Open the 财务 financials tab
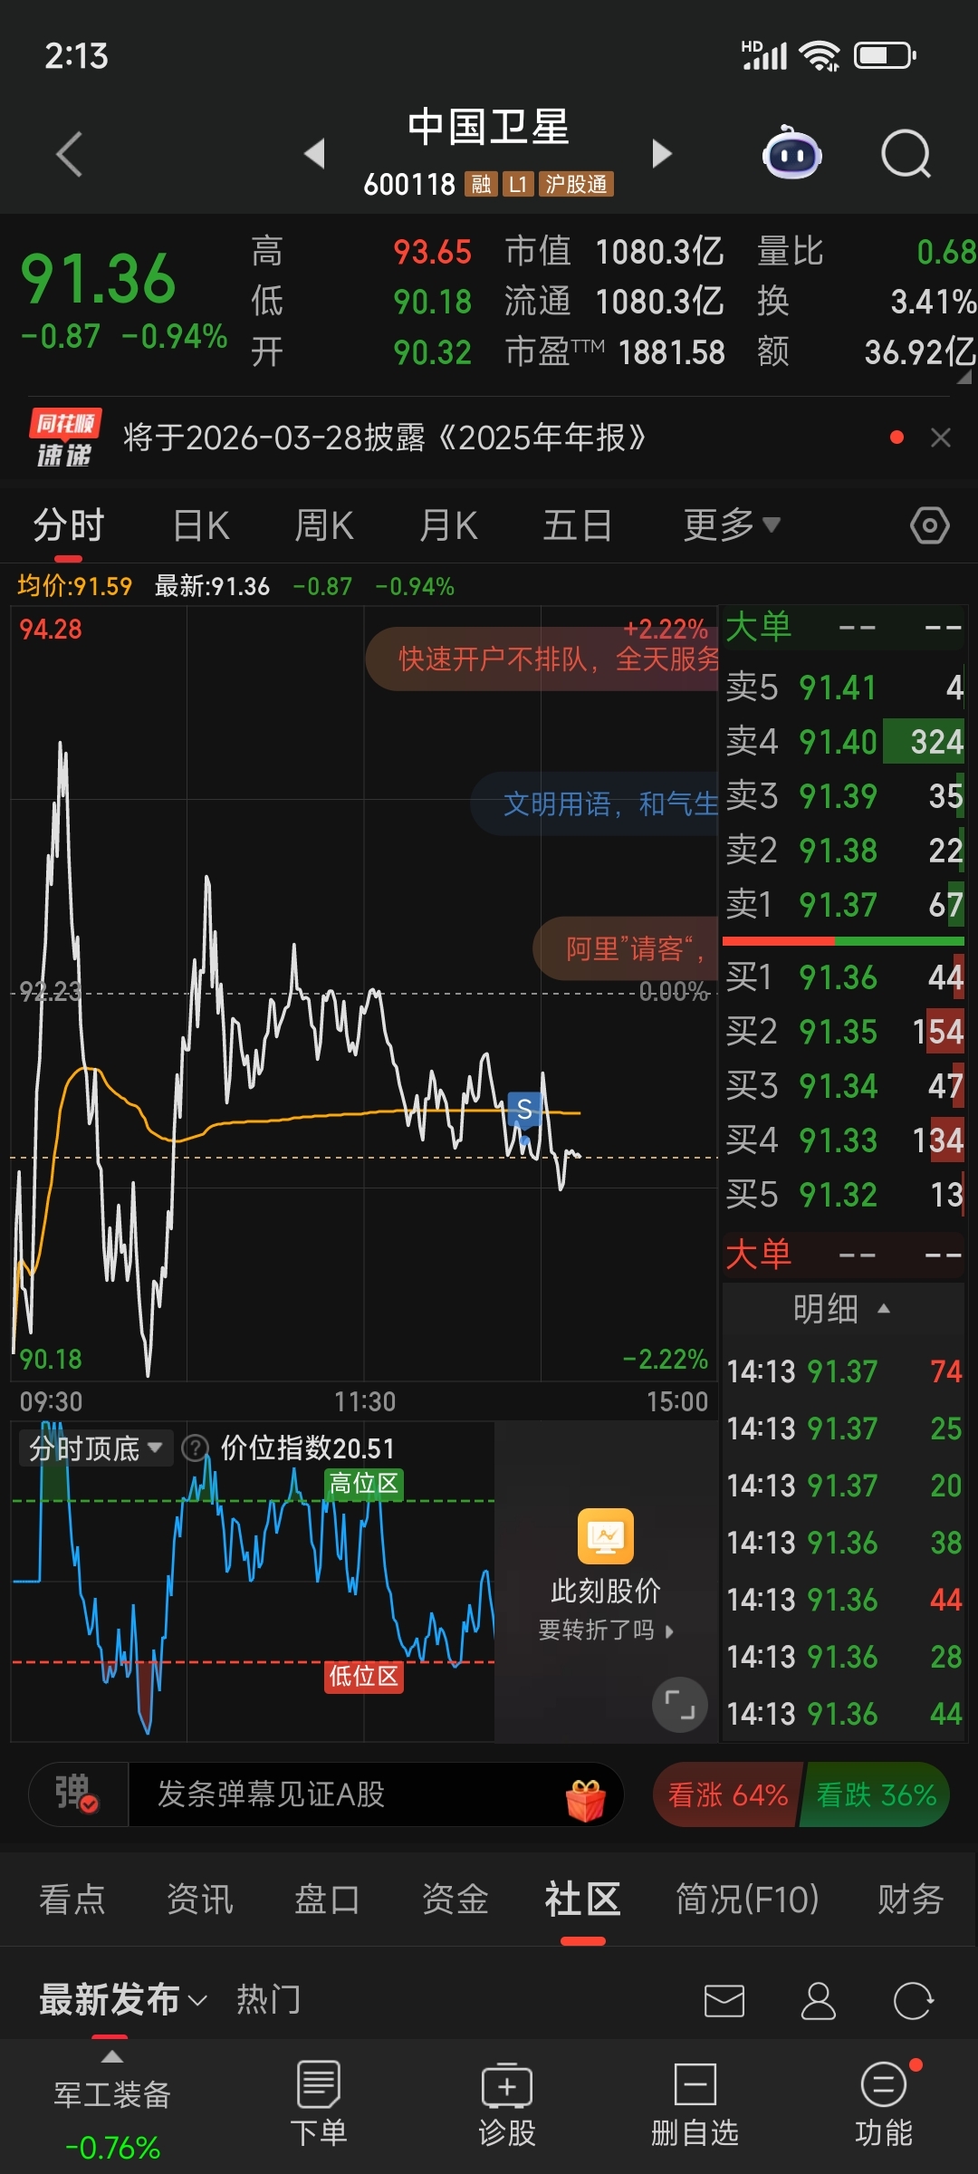The width and height of the screenshot is (978, 2174). coord(911,1899)
